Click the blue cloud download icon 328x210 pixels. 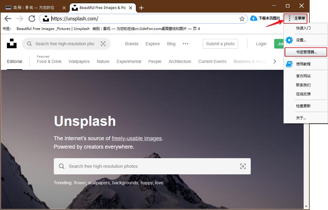coord(254,18)
